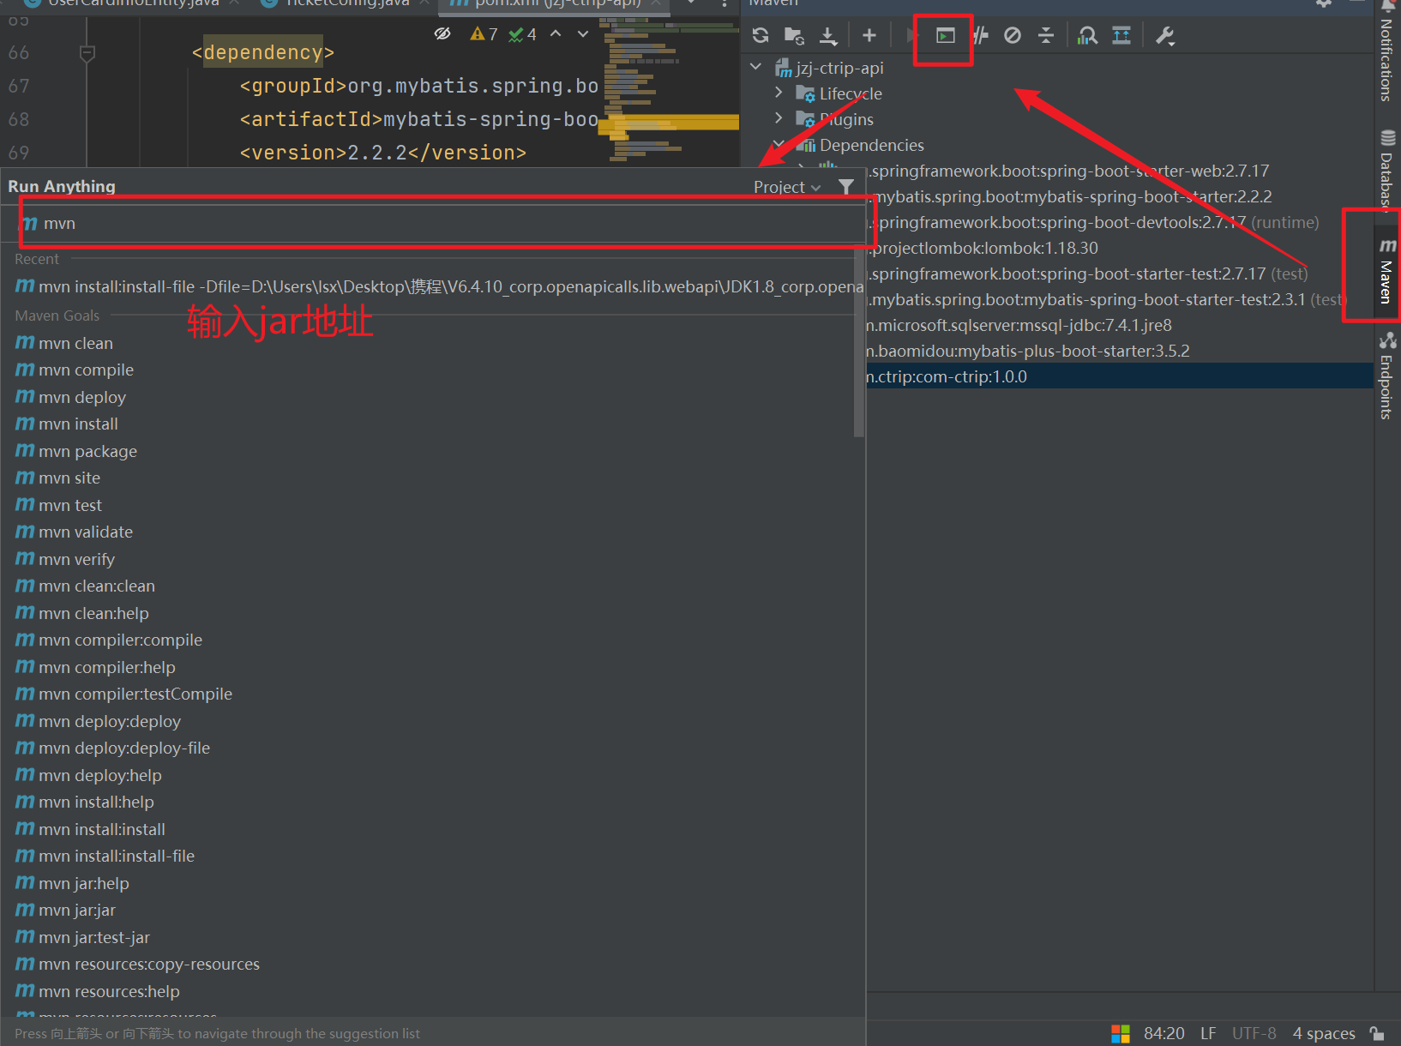The width and height of the screenshot is (1401, 1046).
Task: Select lombok:1.18.30 dependency
Action: click(x=983, y=248)
